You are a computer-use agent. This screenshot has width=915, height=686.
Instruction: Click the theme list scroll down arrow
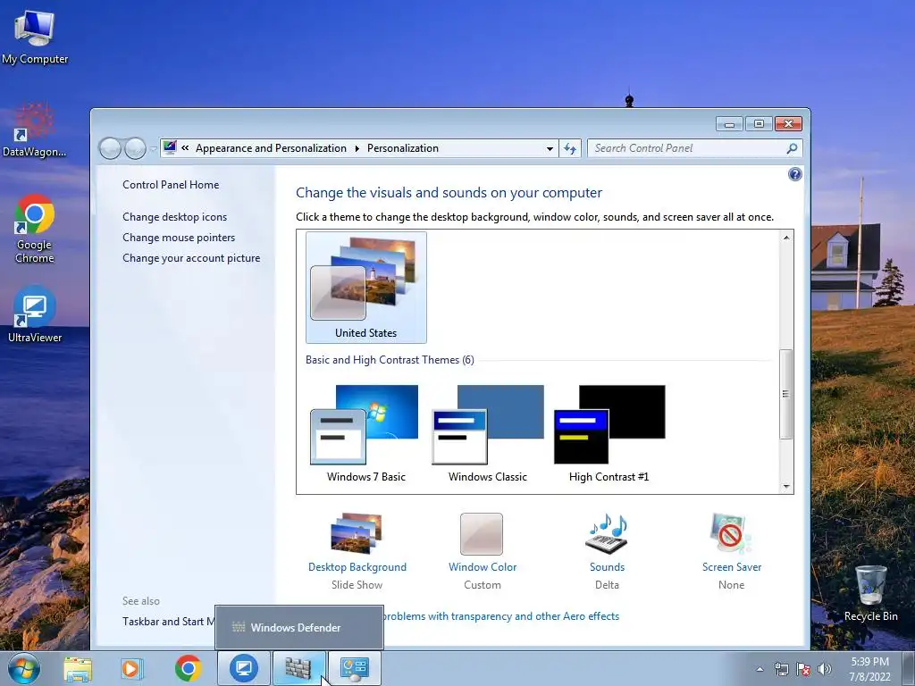[x=786, y=486]
